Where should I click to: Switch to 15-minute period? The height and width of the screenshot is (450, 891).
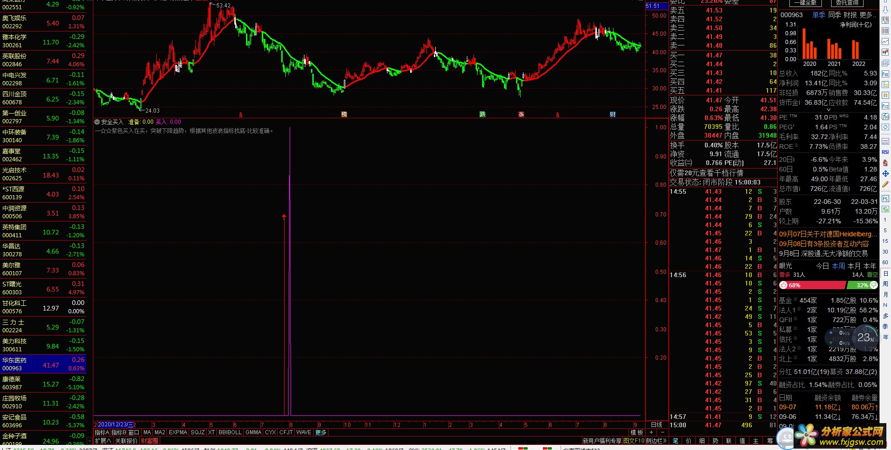pos(885,241)
